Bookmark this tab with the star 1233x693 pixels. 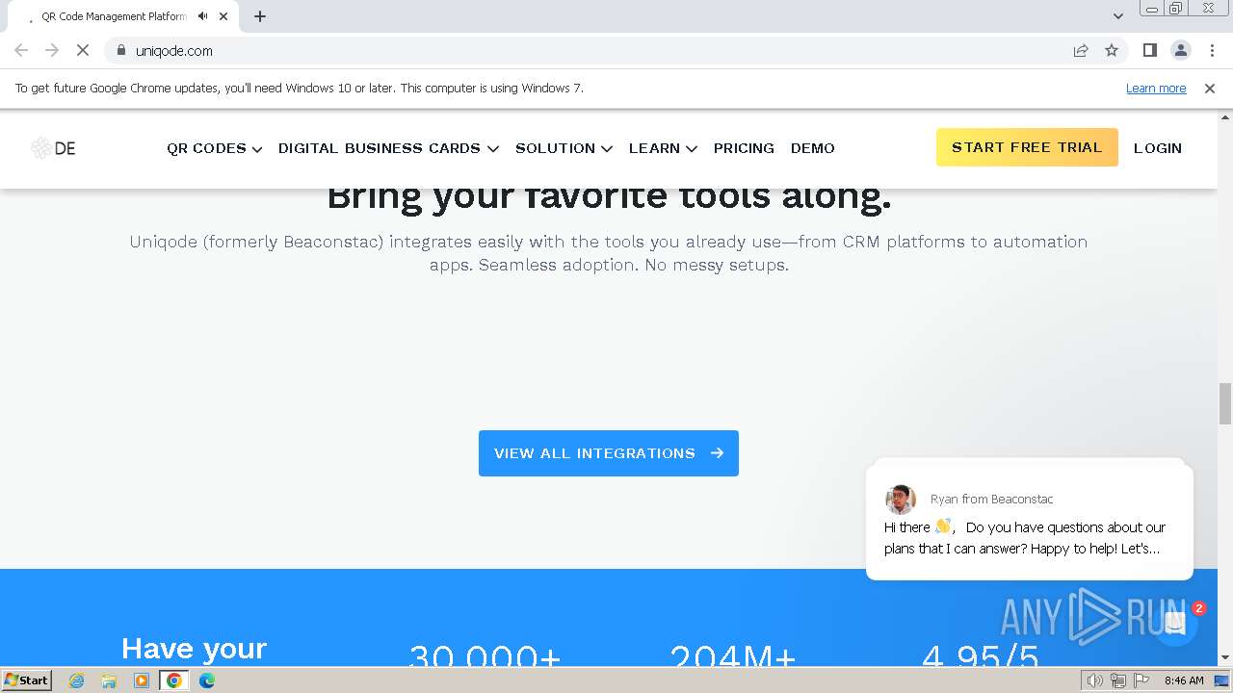coord(1112,50)
